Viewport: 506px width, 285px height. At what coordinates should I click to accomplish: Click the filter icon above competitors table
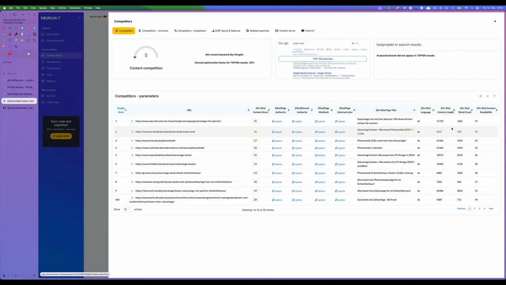pos(494,96)
